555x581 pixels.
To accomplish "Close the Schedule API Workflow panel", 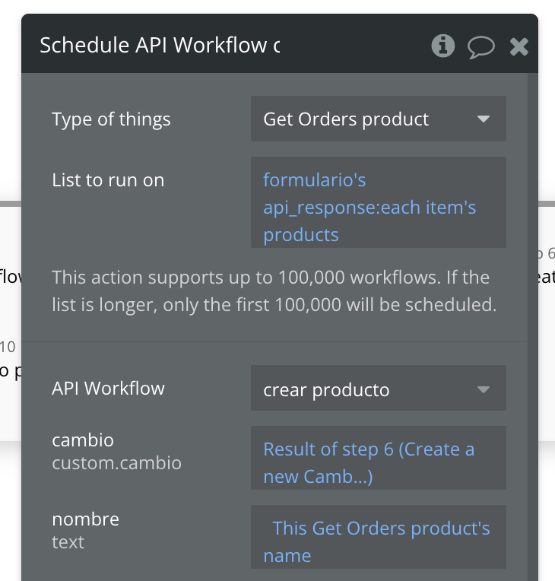I will click(519, 46).
